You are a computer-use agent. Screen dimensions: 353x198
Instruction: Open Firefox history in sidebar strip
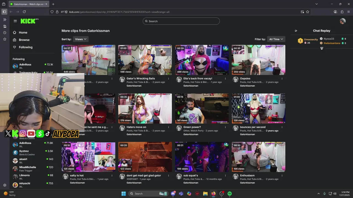(x=5, y=33)
